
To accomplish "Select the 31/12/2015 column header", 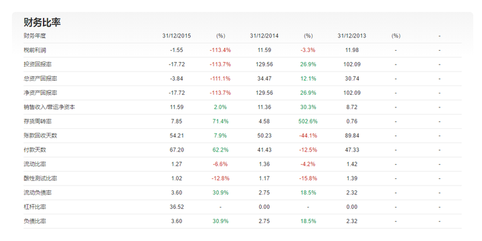I will (177, 36).
